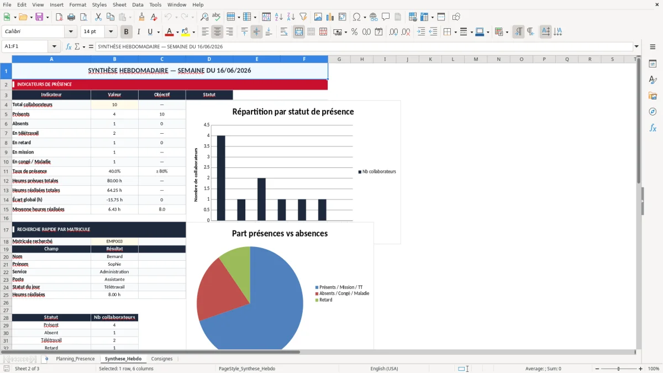Screen dimensions: 663x373
Task: Toggle Wrap Text
Action: click(284, 32)
